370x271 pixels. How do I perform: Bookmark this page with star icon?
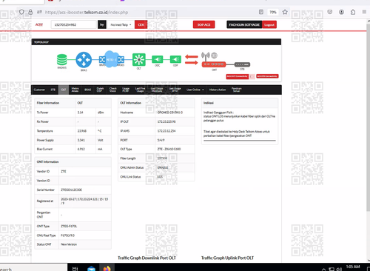point(285,12)
